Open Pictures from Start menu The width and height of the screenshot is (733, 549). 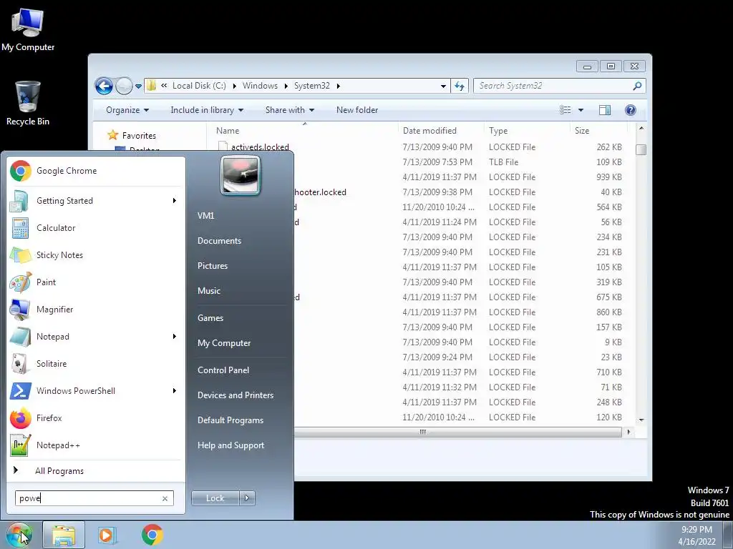point(213,266)
